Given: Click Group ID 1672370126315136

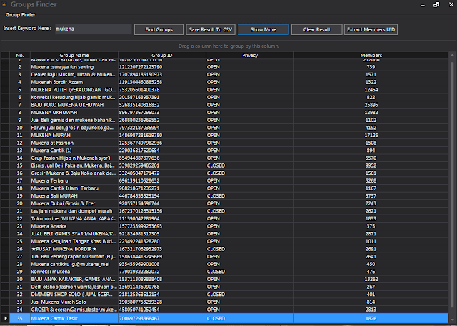Looking at the screenshot, I should coord(141,210).
